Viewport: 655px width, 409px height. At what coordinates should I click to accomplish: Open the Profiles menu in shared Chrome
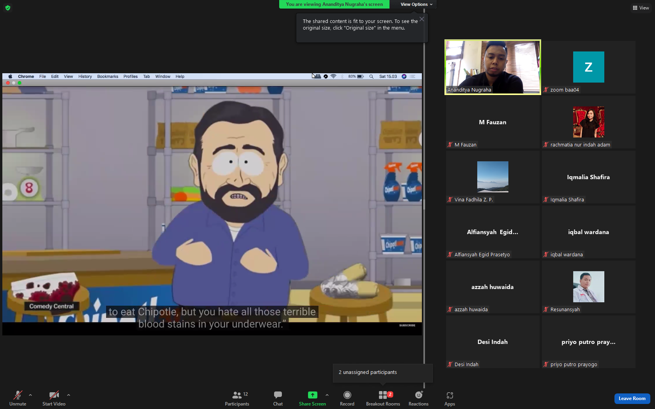click(131, 76)
